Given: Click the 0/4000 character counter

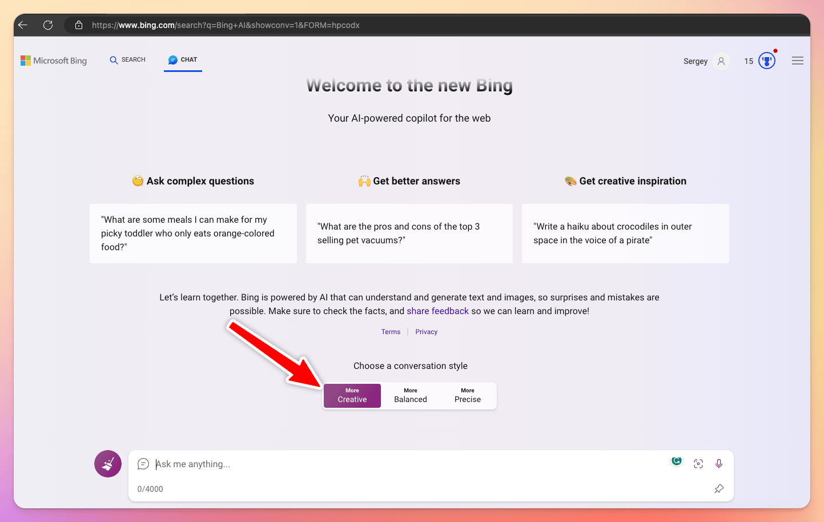Looking at the screenshot, I should [150, 489].
